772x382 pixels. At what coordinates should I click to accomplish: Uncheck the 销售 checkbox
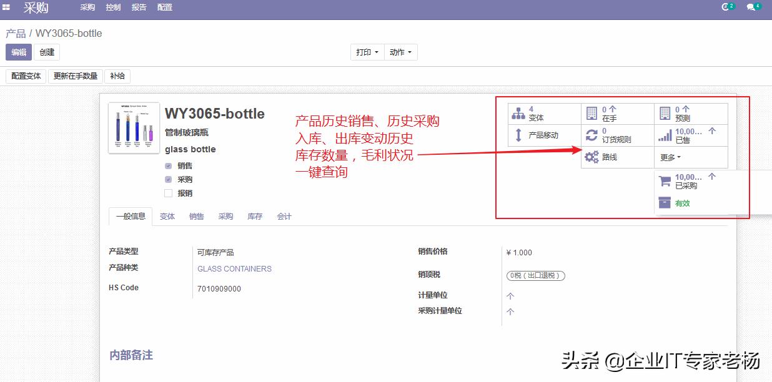[x=167, y=165]
